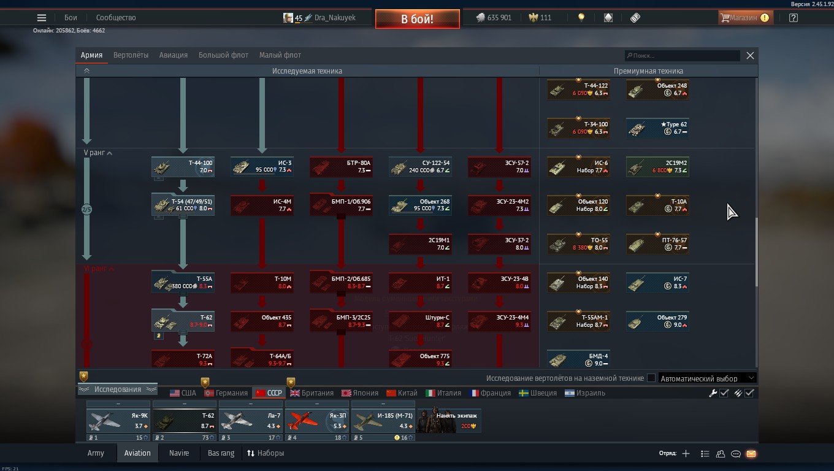Select the ИС-3 tank card
Screen dimensions: 834x471
click(262, 167)
